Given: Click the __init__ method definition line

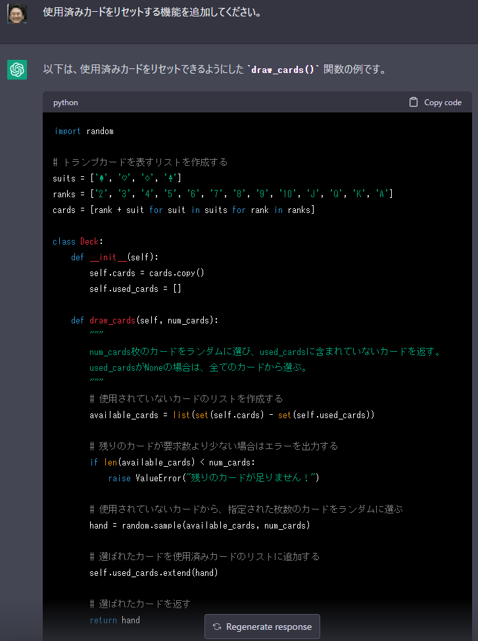Looking at the screenshot, I should point(114,257).
